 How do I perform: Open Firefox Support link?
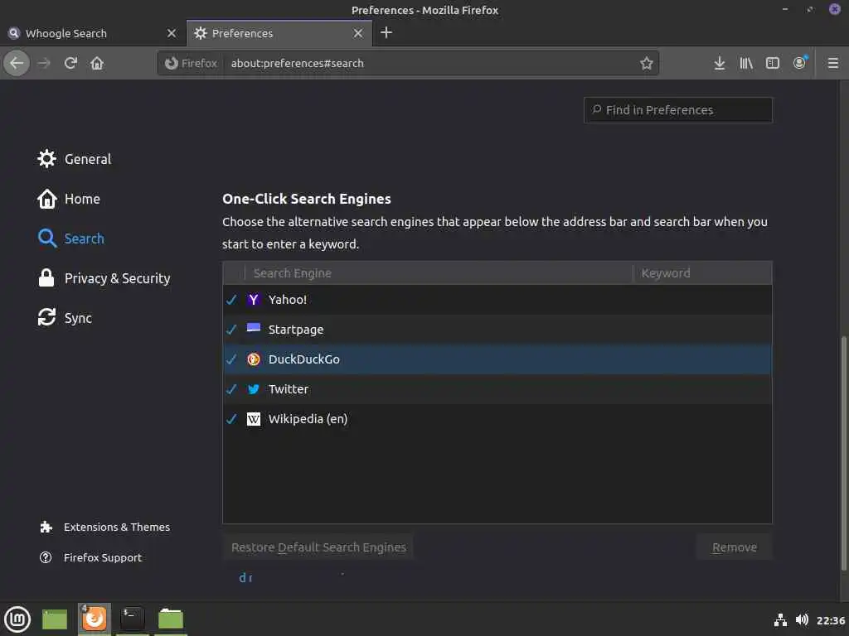click(x=91, y=557)
